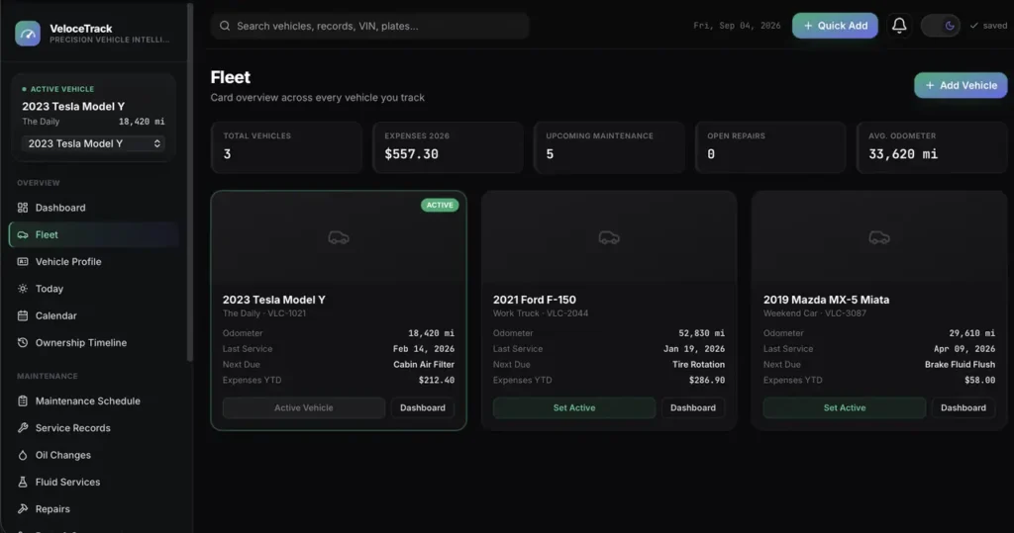Image resolution: width=1014 pixels, height=533 pixels.
Task: Click the 'Brake Fluid Flush' next due value
Action: 960,364
